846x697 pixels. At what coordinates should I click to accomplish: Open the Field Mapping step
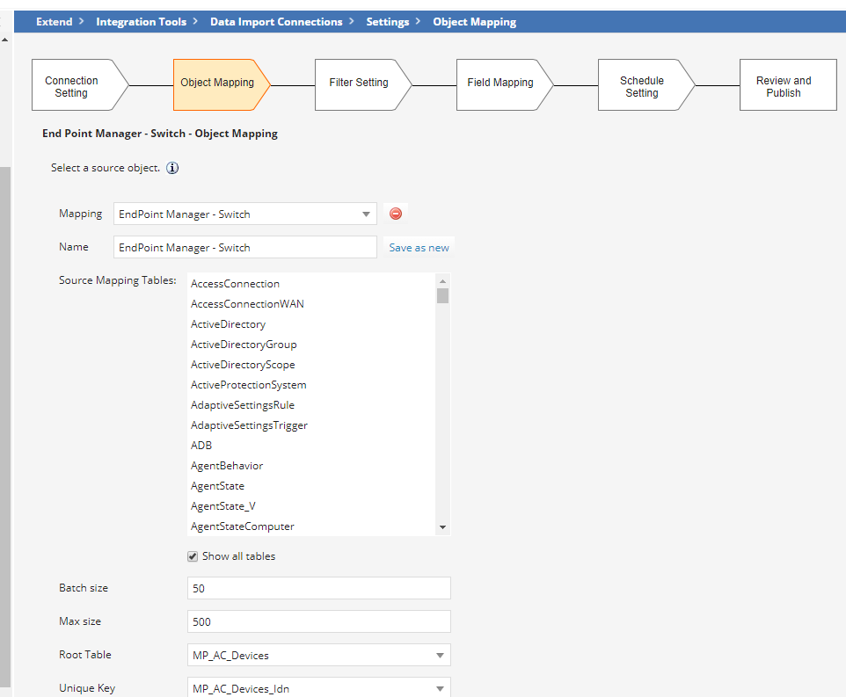pos(500,83)
